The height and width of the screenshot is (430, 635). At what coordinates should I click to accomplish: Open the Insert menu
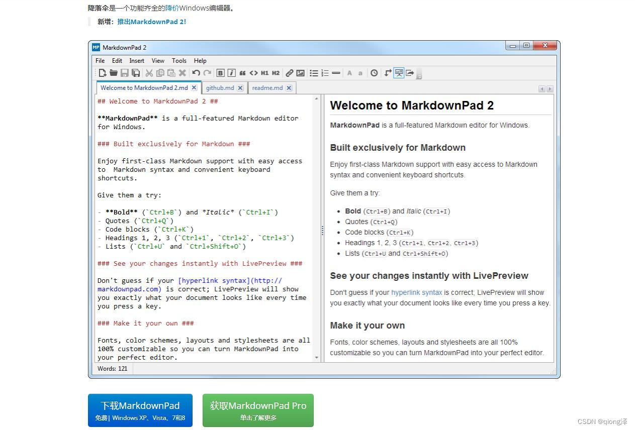pos(137,60)
